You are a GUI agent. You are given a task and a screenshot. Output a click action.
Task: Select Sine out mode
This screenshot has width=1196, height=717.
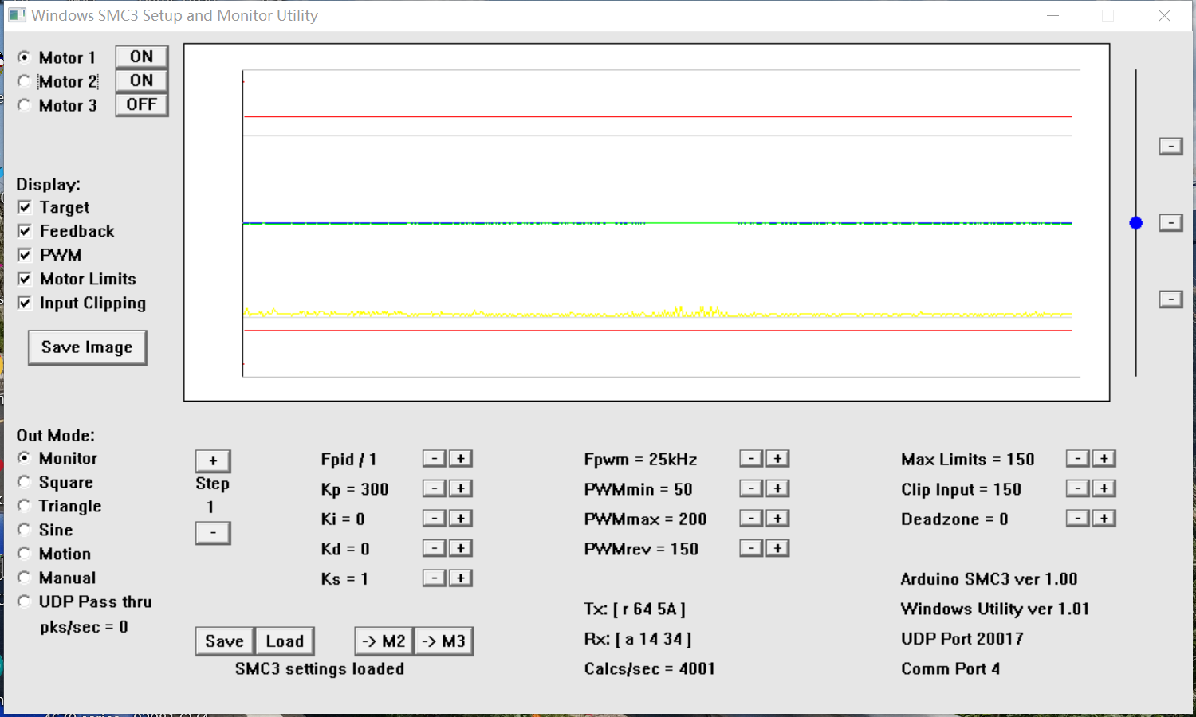[25, 530]
